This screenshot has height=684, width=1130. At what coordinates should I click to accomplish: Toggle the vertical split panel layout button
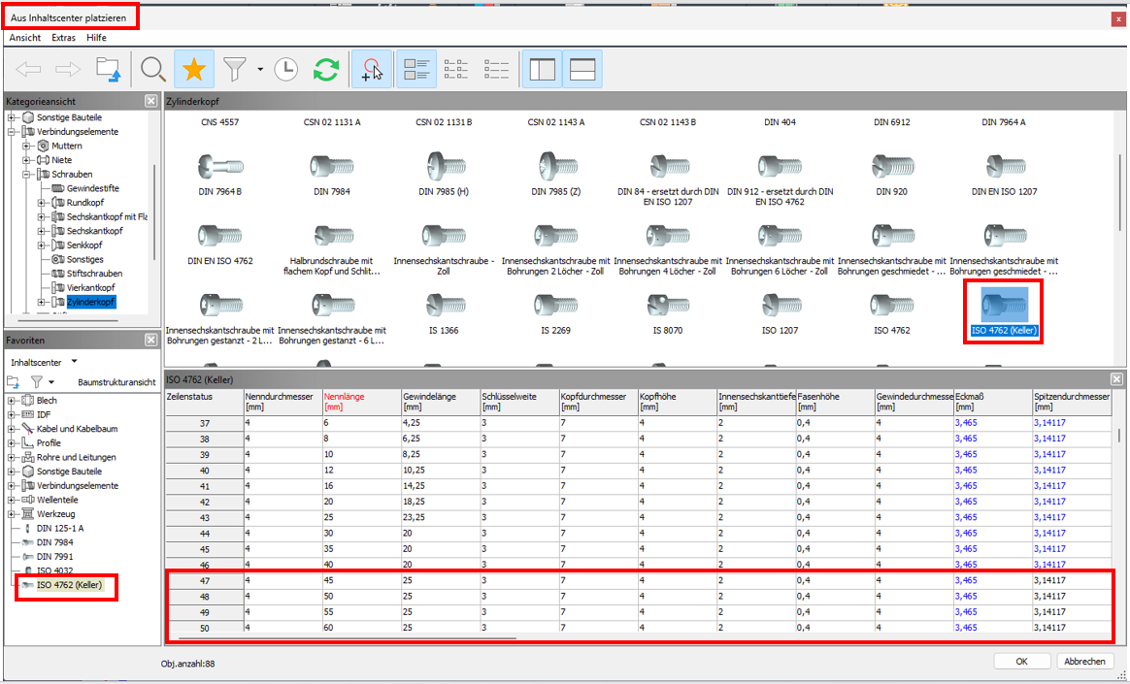(x=542, y=69)
